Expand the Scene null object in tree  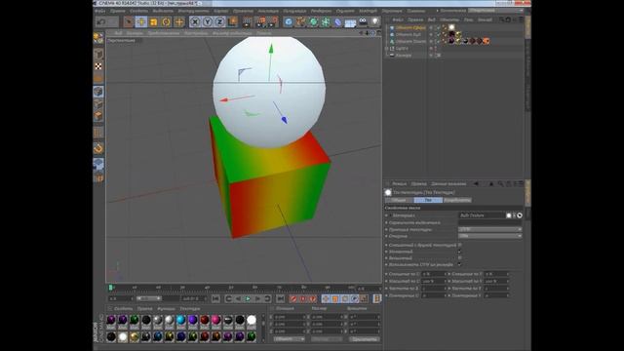point(386,48)
